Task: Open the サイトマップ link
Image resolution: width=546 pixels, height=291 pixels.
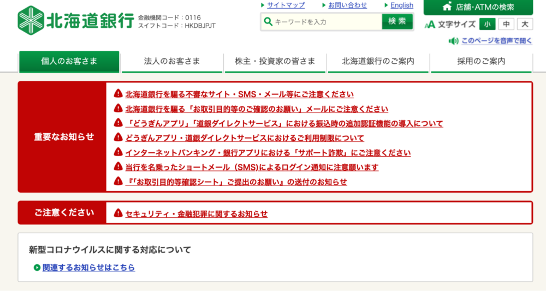Action: point(286,5)
